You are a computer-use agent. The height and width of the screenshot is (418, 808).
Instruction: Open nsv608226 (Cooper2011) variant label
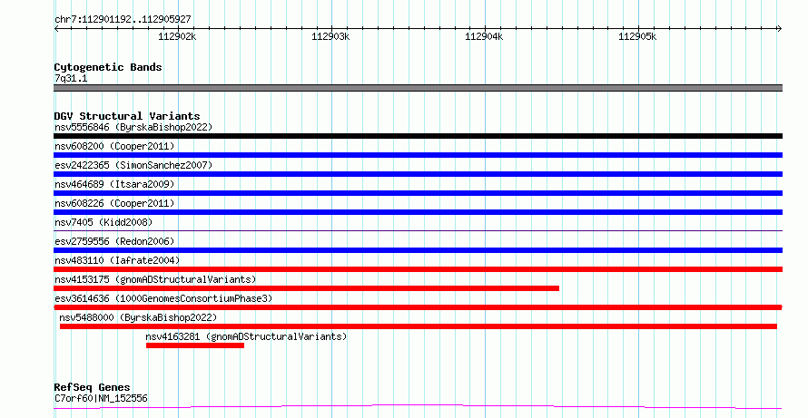pos(114,203)
